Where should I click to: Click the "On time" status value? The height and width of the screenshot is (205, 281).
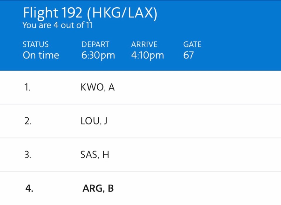(x=41, y=55)
